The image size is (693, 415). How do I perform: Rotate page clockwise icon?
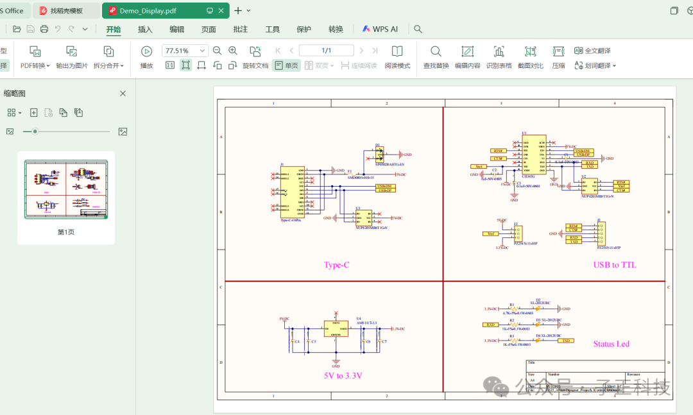pos(233,65)
